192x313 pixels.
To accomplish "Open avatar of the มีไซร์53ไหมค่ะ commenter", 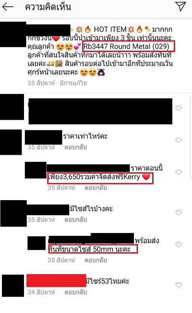I will click(x=13, y=286).
